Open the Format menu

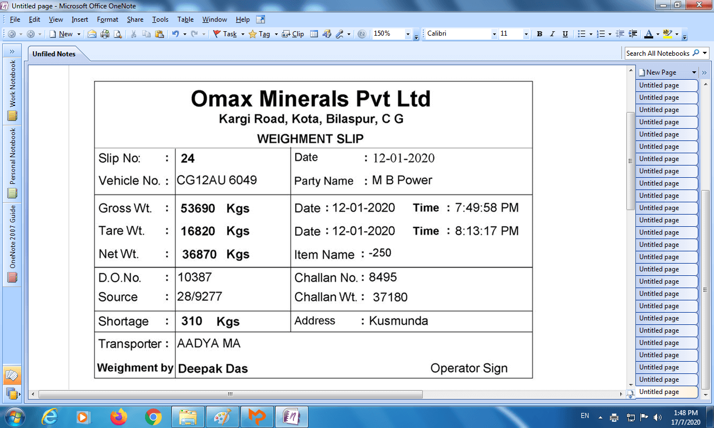108,20
